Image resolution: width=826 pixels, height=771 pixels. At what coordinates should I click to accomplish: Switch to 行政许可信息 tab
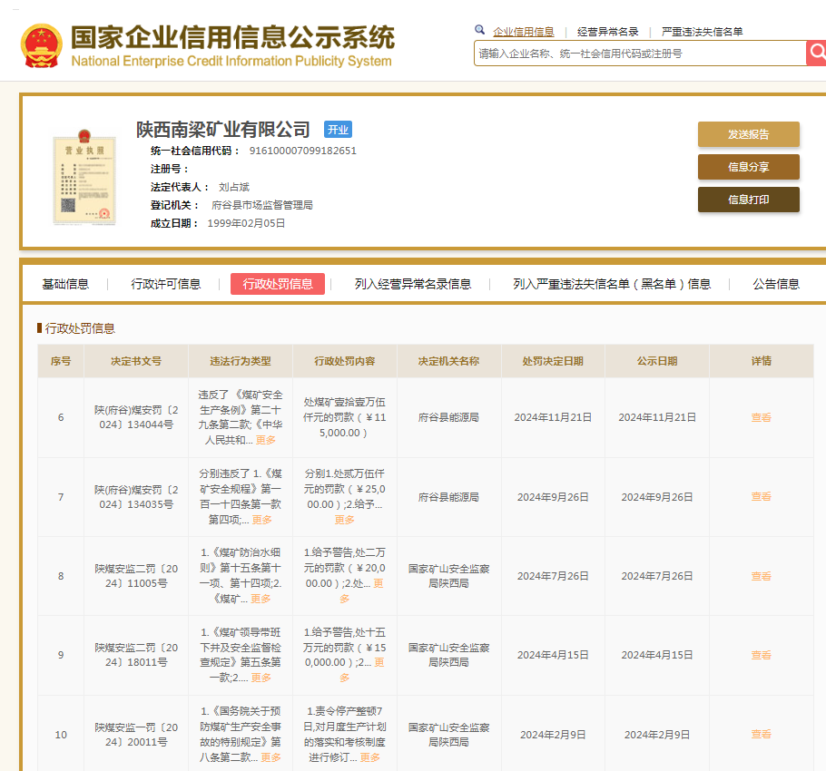pyautogui.click(x=165, y=284)
